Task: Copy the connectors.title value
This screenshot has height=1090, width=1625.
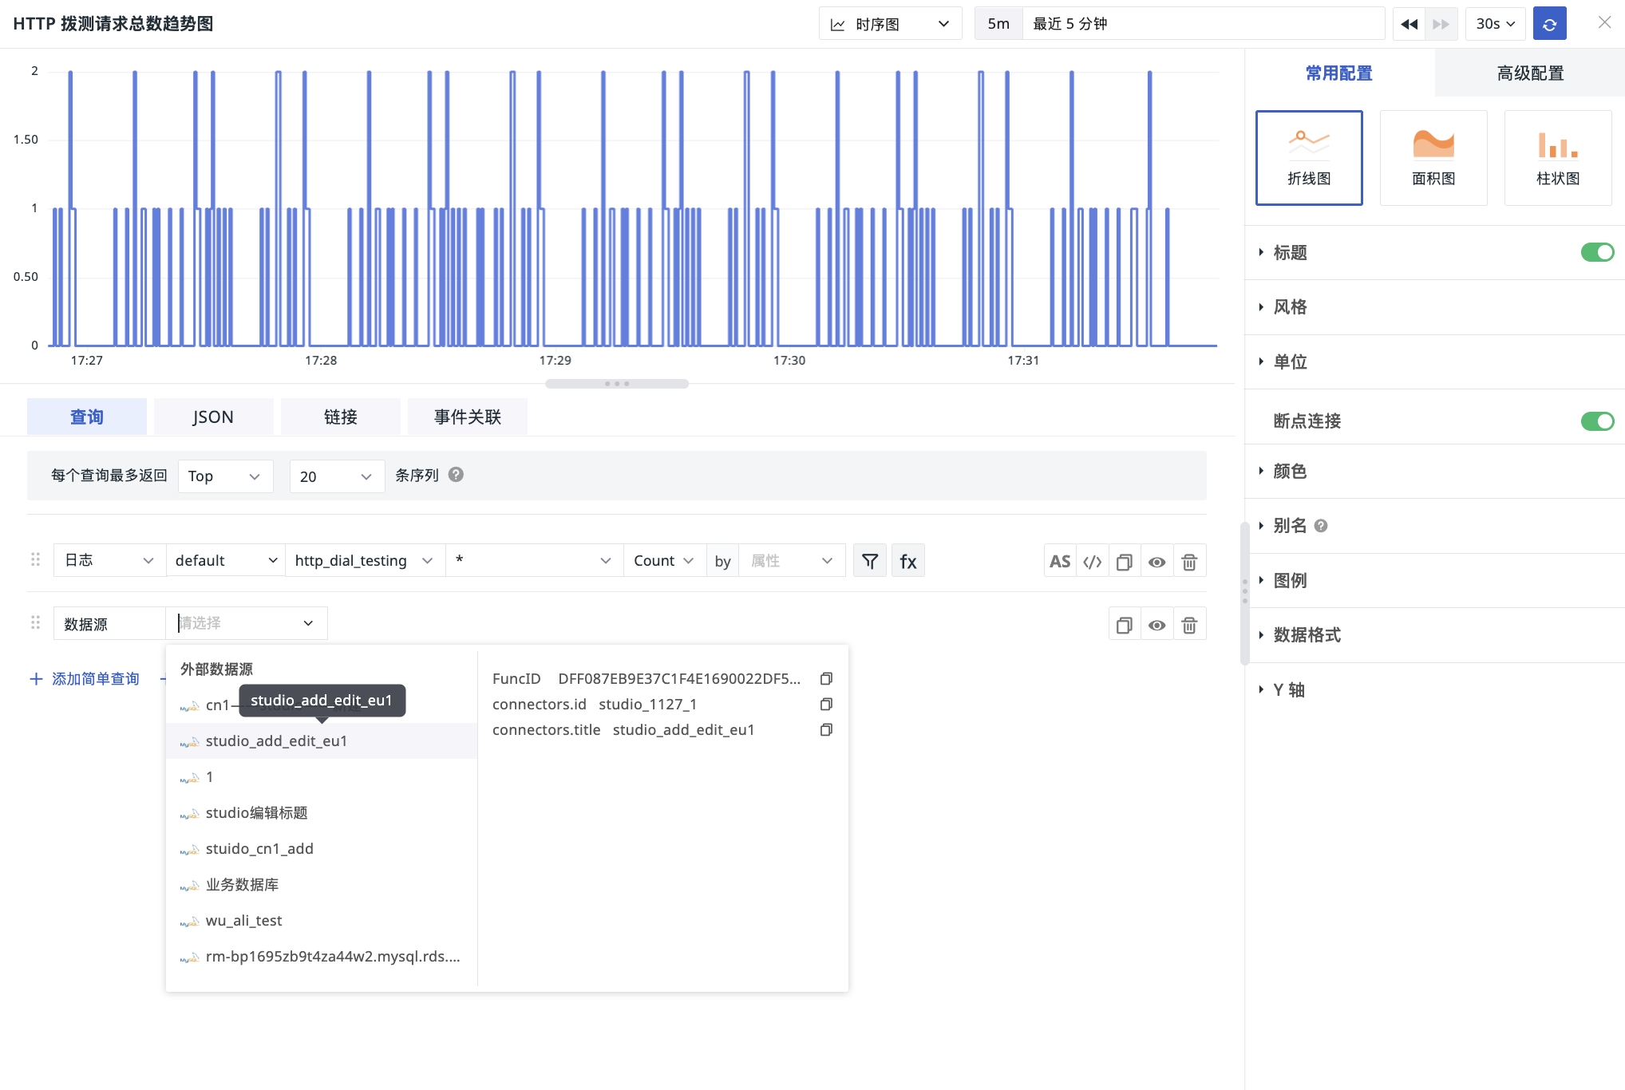Action: pos(826,729)
